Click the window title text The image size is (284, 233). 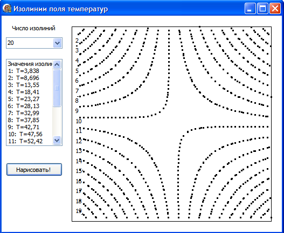61,9
